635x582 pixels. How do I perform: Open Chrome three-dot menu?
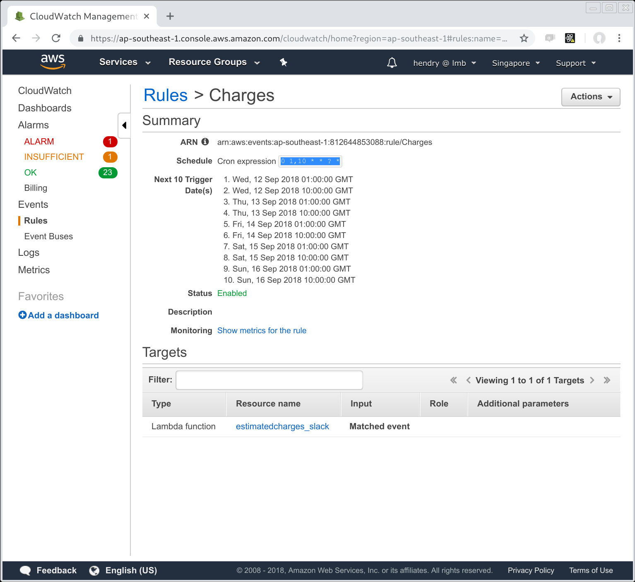(619, 38)
